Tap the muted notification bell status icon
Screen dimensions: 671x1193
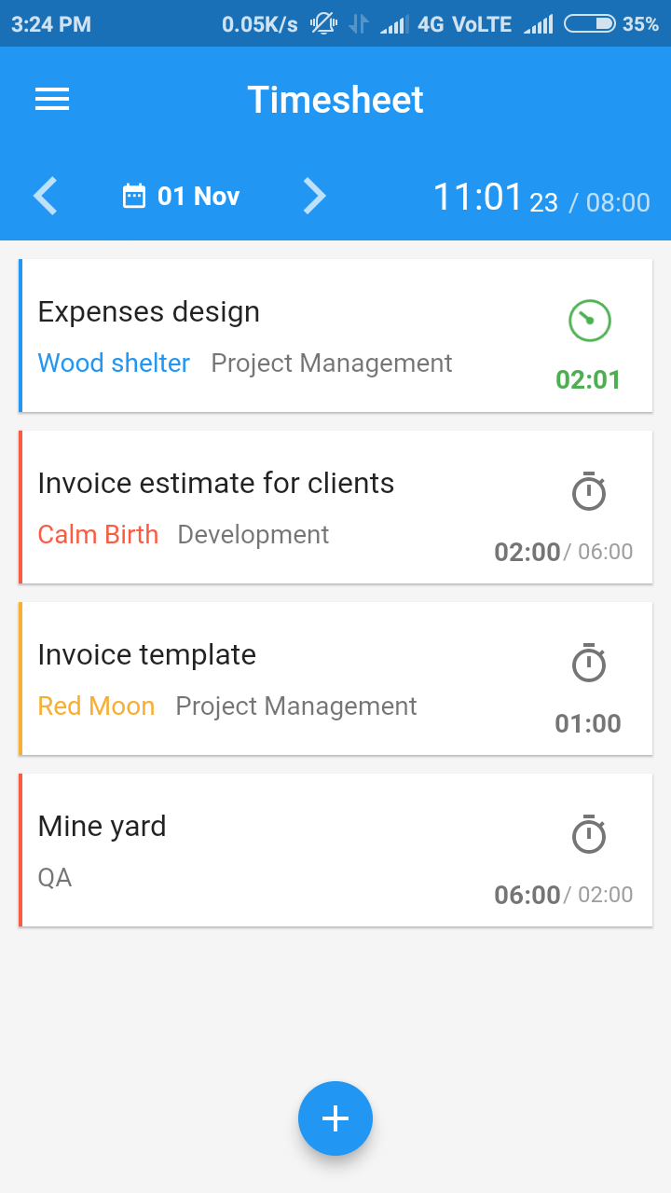tap(323, 24)
